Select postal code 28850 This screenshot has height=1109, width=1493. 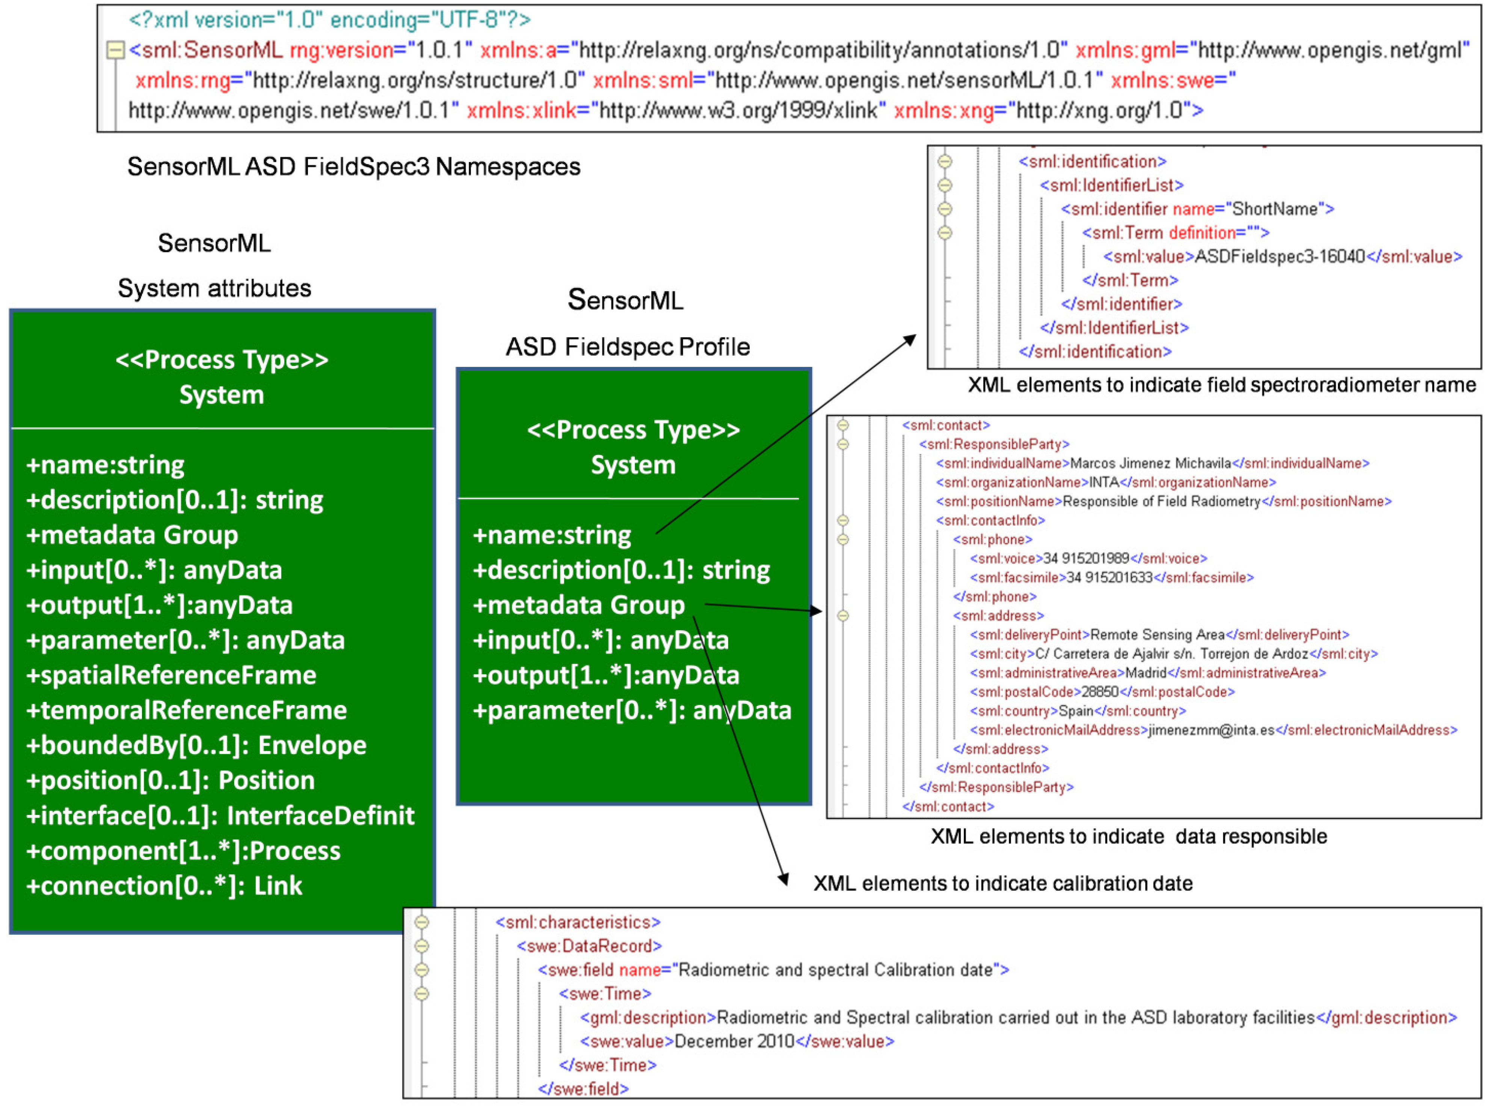point(1100,692)
